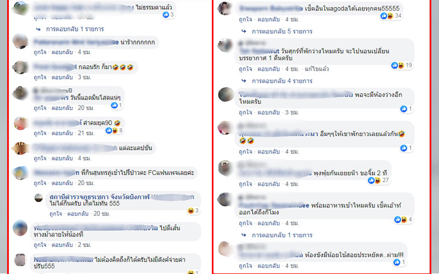Open the police station page name in the reply
The width and height of the screenshot is (439, 274).
[x=100, y=197]
